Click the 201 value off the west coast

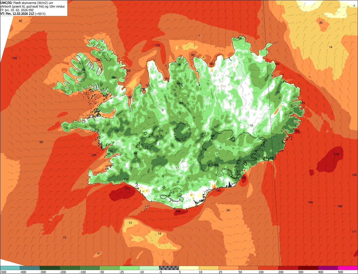pos(94,155)
